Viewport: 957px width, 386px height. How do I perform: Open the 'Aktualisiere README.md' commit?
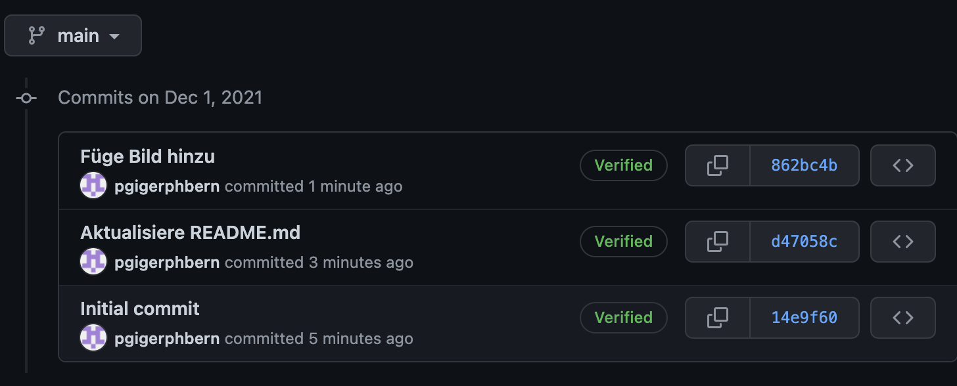click(190, 232)
